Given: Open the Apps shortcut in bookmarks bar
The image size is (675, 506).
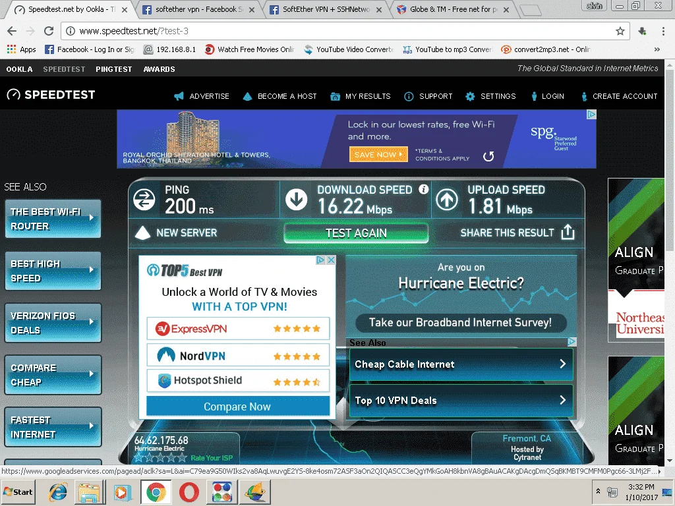Looking at the screenshot, I should 22,49.
